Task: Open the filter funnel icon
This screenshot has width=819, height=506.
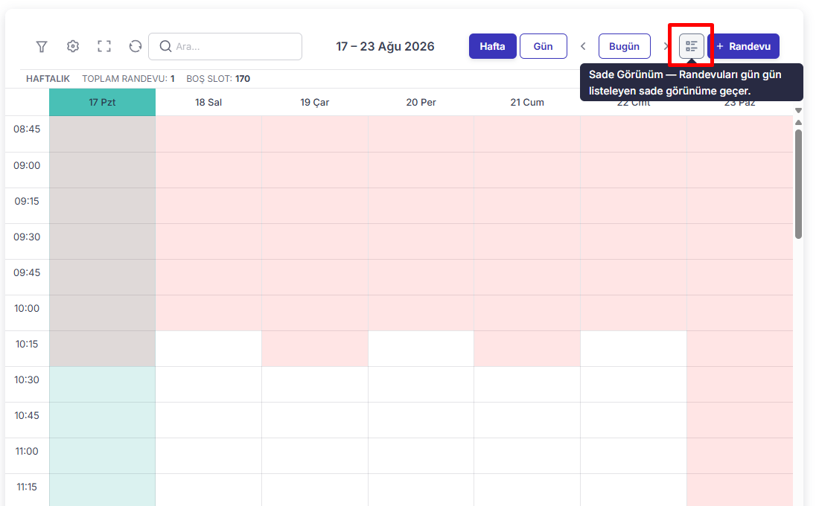Action: (x=42, y=46)
